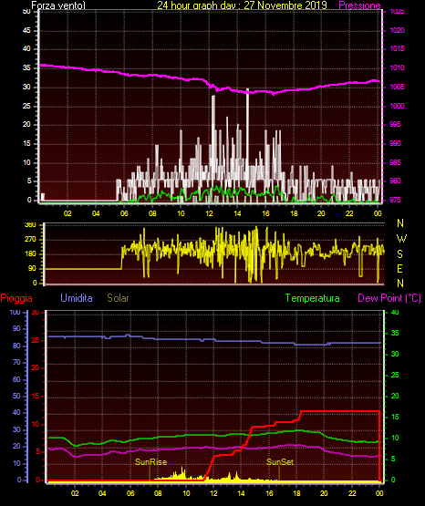Viewport: 425px width, 506px height.
Task: Click the 995 pressure axis value
Action: [395, 124]
